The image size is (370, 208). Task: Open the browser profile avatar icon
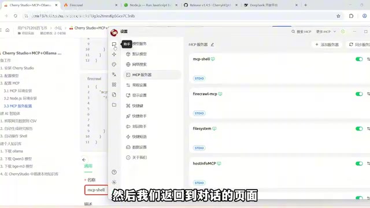pos(365,16)
